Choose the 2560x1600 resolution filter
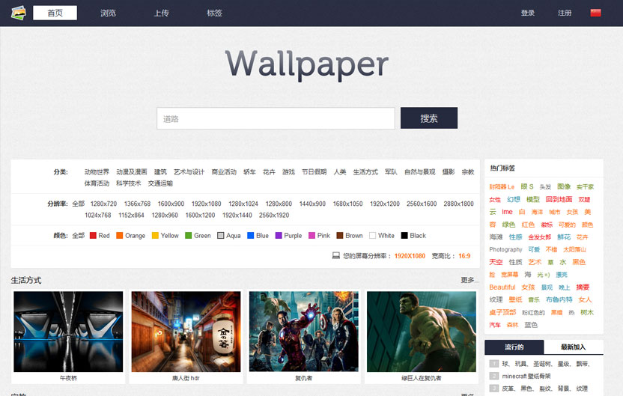This screenshot has width=623, height=396. pyautogui.click(x=422, y=204)
